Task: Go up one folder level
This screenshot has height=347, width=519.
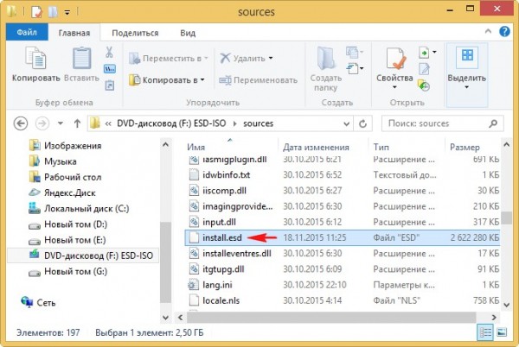Action: [x=77, y=123]
